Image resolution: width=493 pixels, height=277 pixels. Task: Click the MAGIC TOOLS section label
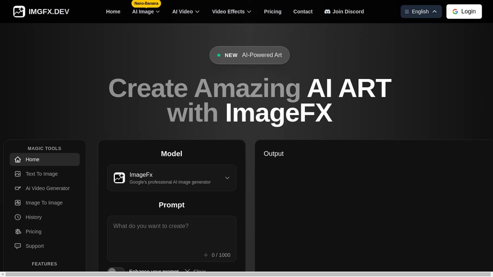coord(45,148)
